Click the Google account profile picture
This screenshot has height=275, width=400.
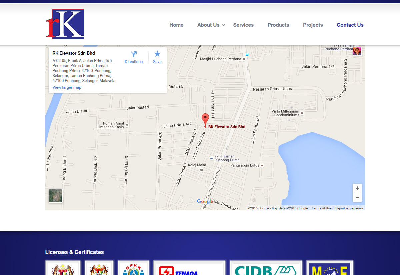click(357, 51)
